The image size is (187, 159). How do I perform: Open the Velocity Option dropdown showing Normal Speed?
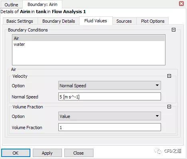click(109, 85)
